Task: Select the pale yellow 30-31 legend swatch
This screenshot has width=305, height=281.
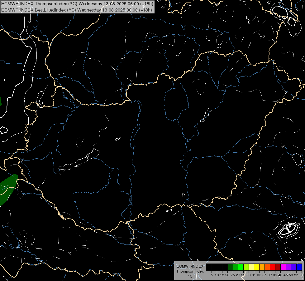Action: (x=251, y=267)
